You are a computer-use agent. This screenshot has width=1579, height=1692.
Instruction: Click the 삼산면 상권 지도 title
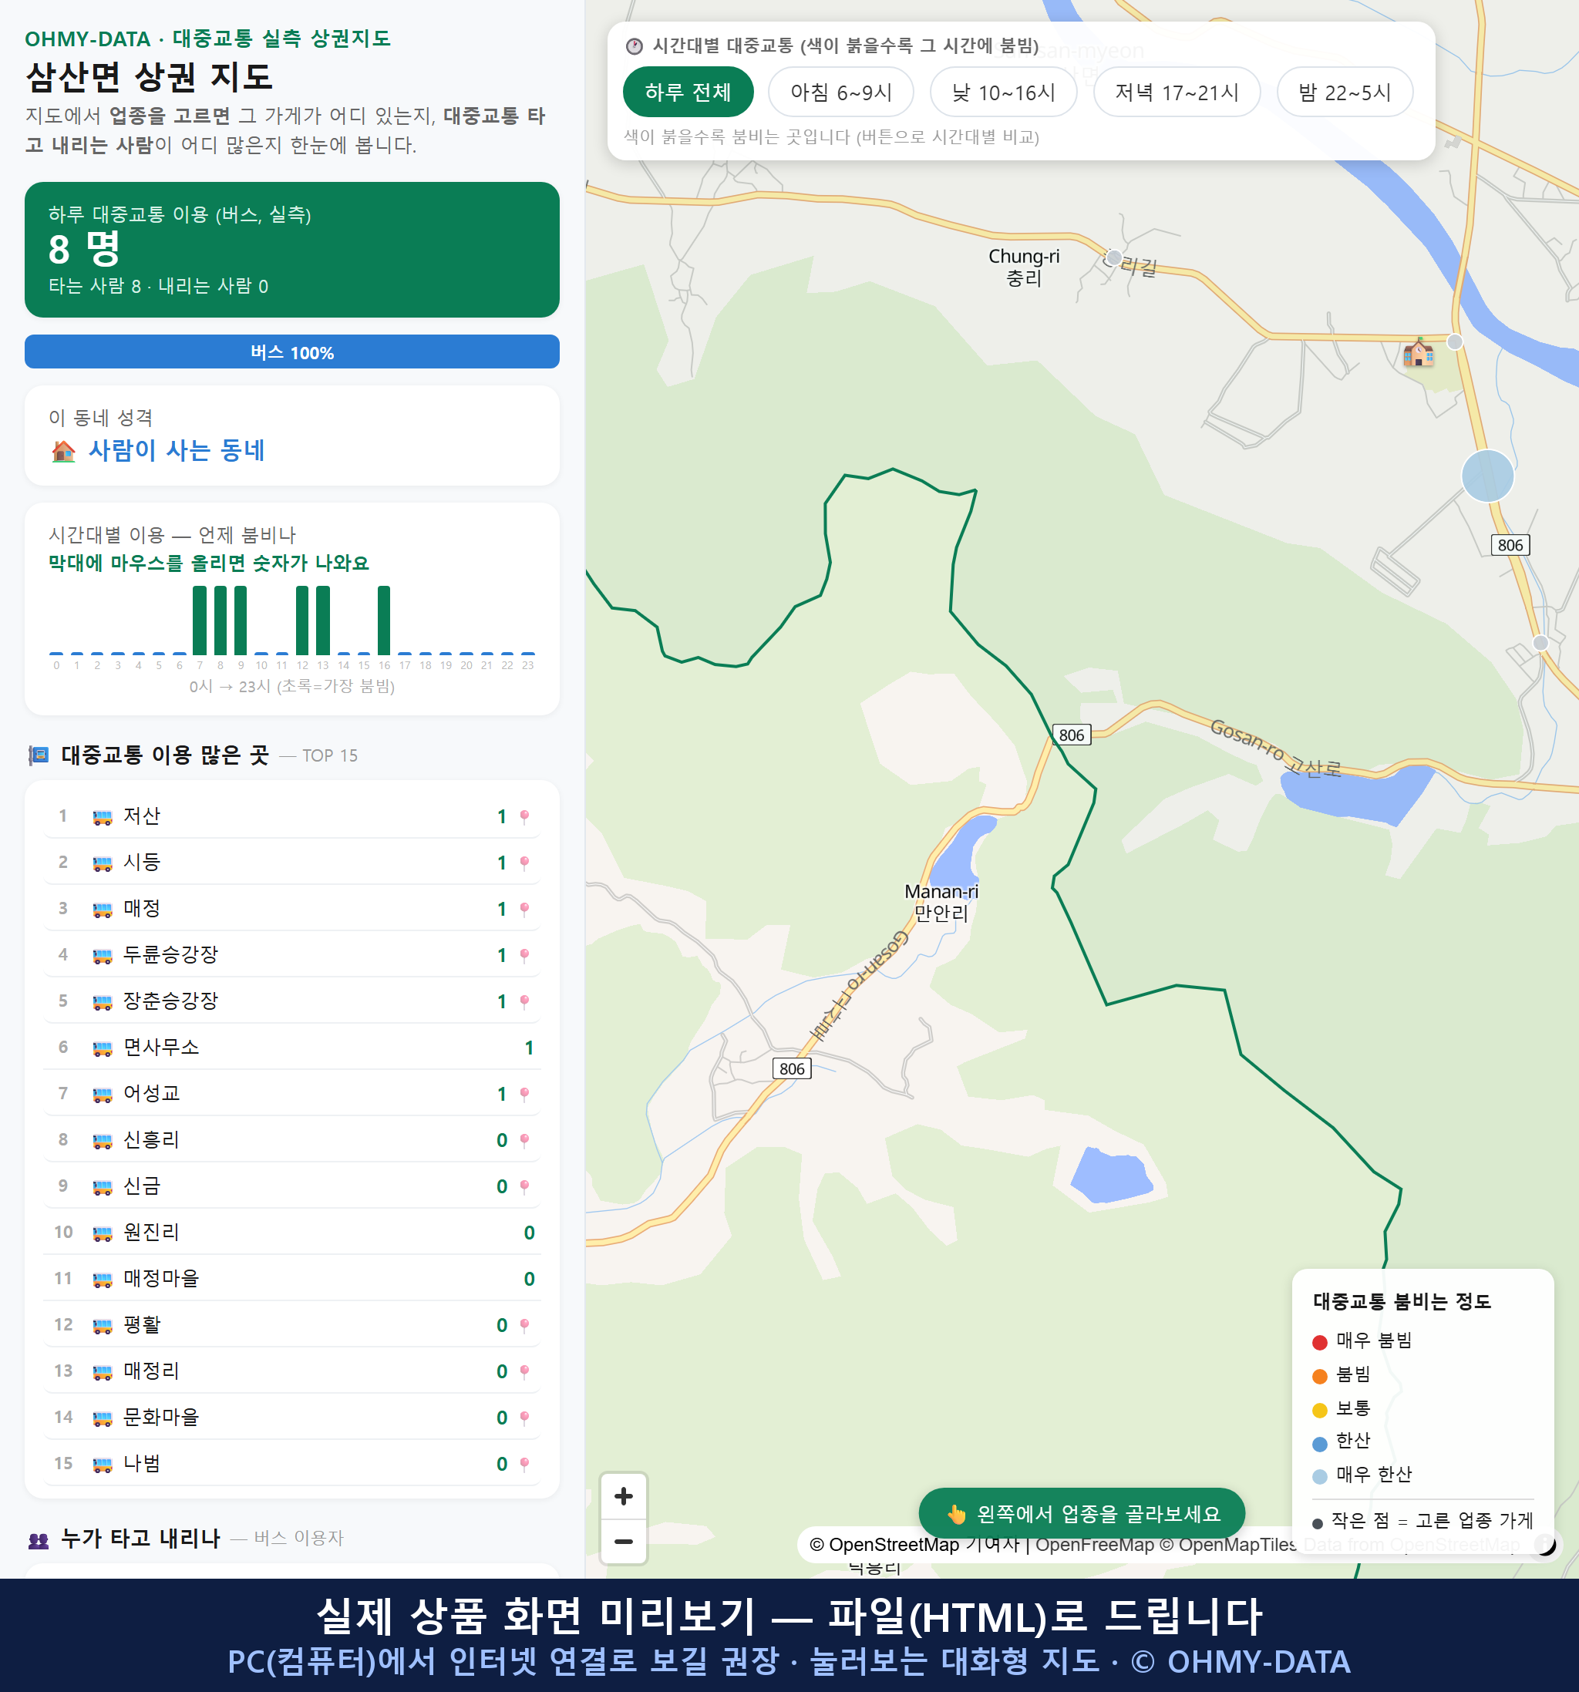pyautogui.click(x=149, y=77)
